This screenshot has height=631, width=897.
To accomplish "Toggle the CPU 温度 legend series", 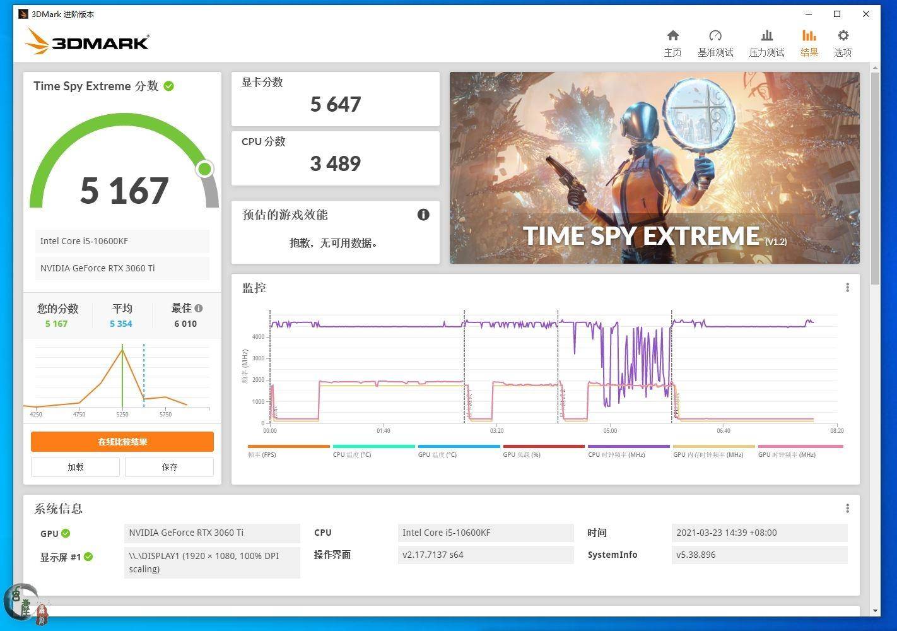I will coord(373,451).
